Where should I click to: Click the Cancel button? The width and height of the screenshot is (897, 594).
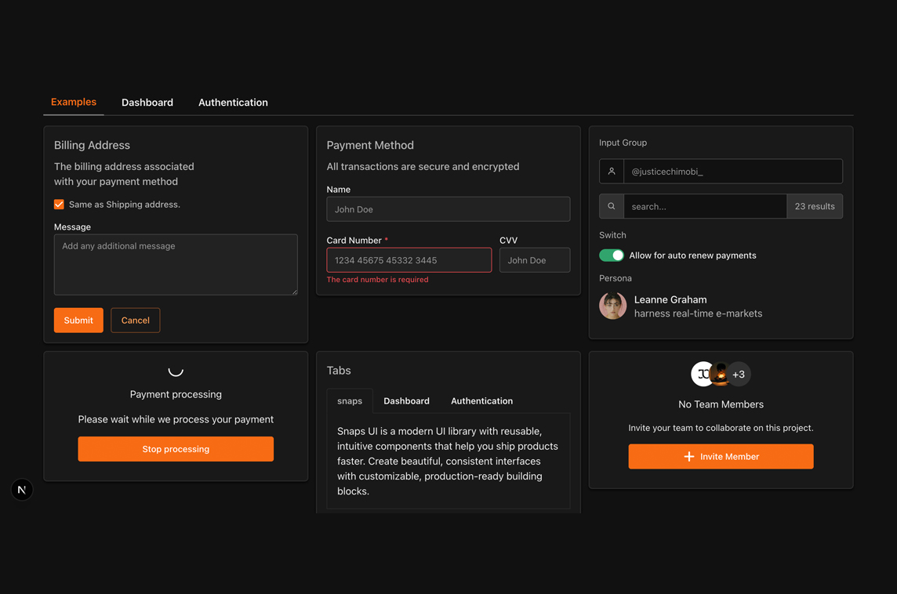(x=135, y=321)
